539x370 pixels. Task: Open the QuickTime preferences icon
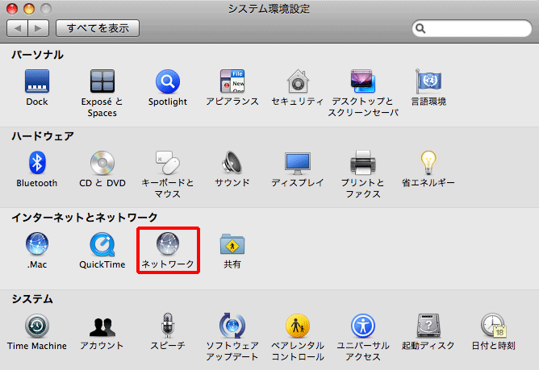pyautogui.click(x=102, y=244)
